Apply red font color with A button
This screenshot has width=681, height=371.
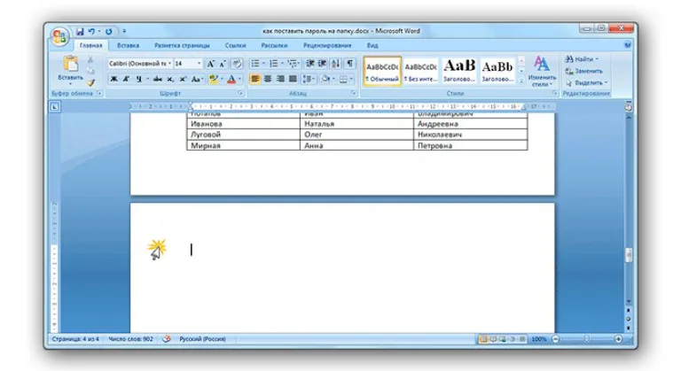pyautogui.click(x=231, y=79)
